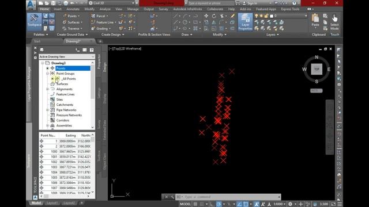Viewport: 369px width, 207px height.
Task: Select the Circle draw tool
Action: (x=185, y=22)
